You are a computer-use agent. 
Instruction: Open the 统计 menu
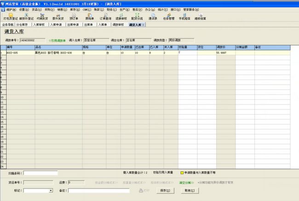coord(163,10)
